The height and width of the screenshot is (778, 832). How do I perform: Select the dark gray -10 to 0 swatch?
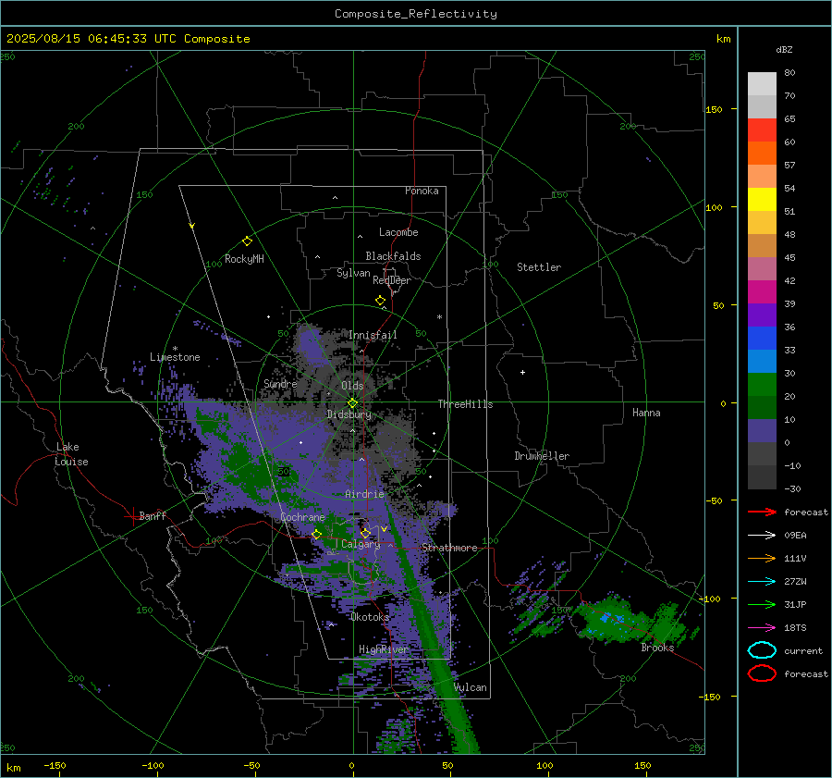coord(762,454)
